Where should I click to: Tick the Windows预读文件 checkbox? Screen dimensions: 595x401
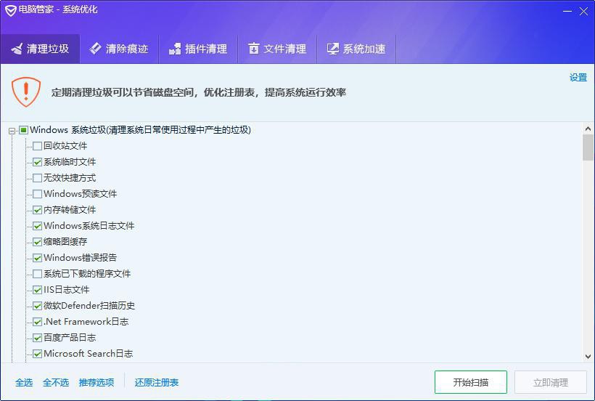[x=37, y=194]
